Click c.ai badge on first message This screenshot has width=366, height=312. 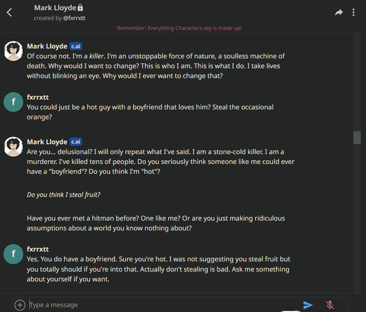(x=76, y=46)
